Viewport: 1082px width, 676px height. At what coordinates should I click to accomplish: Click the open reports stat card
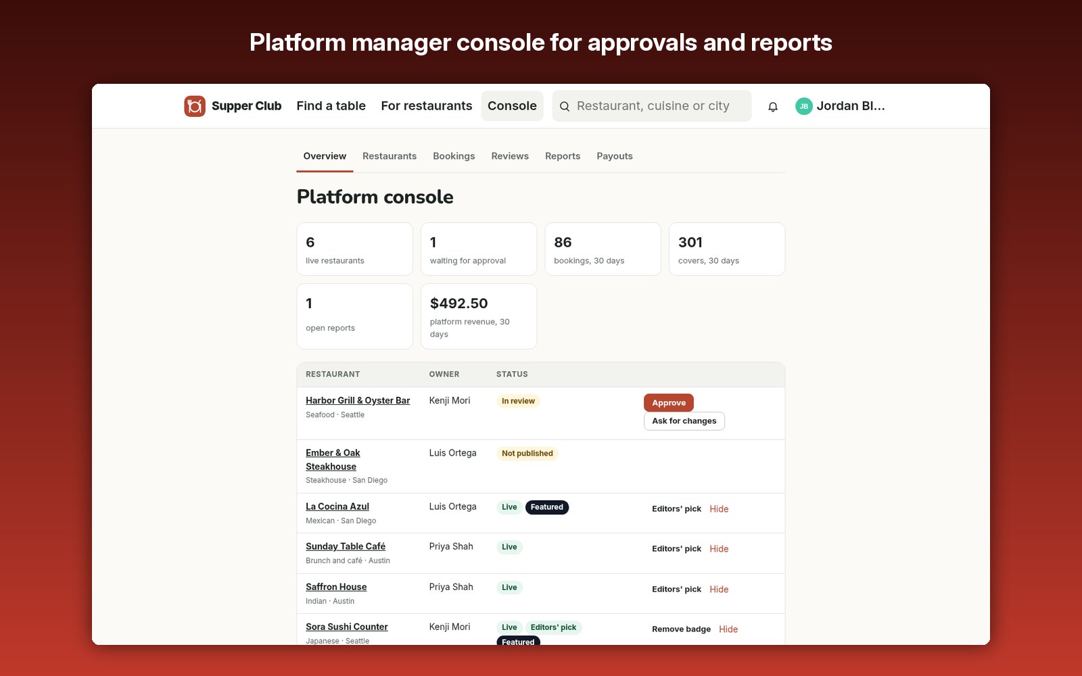pos(354,316)
